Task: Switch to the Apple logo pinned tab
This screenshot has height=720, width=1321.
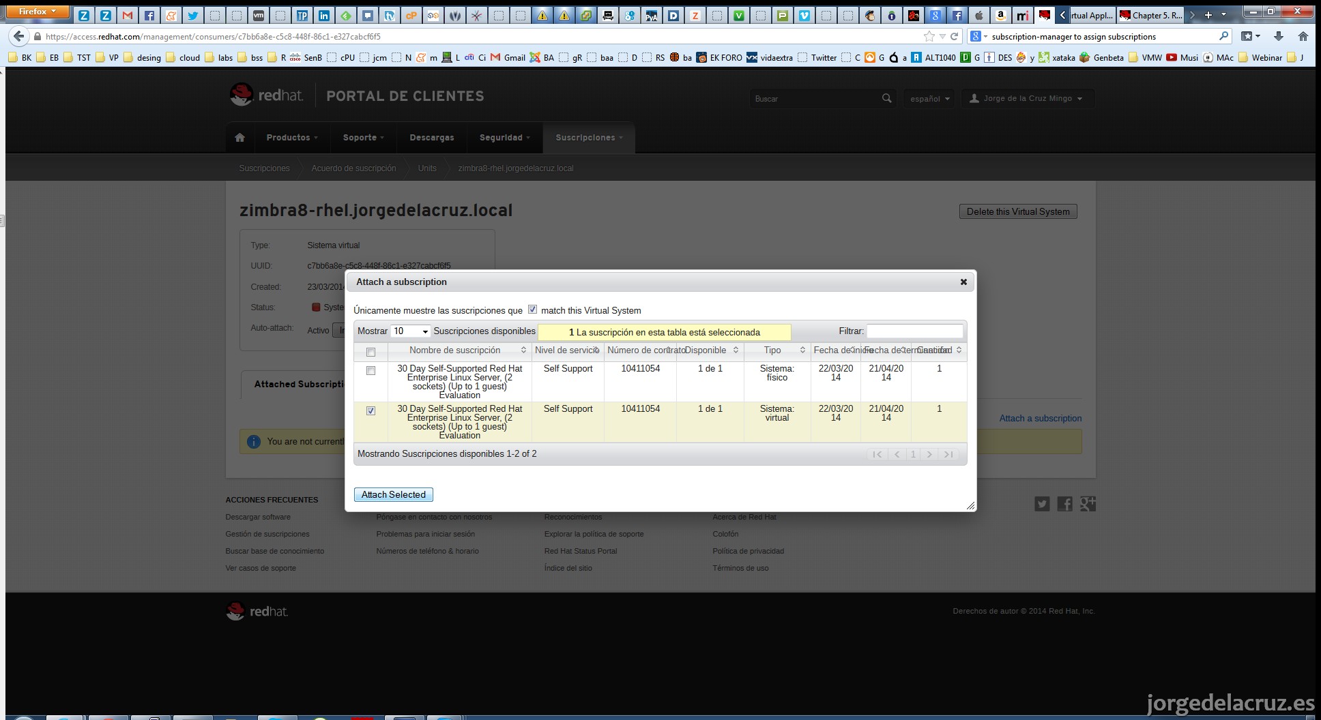Action: (x=978, y=15)
